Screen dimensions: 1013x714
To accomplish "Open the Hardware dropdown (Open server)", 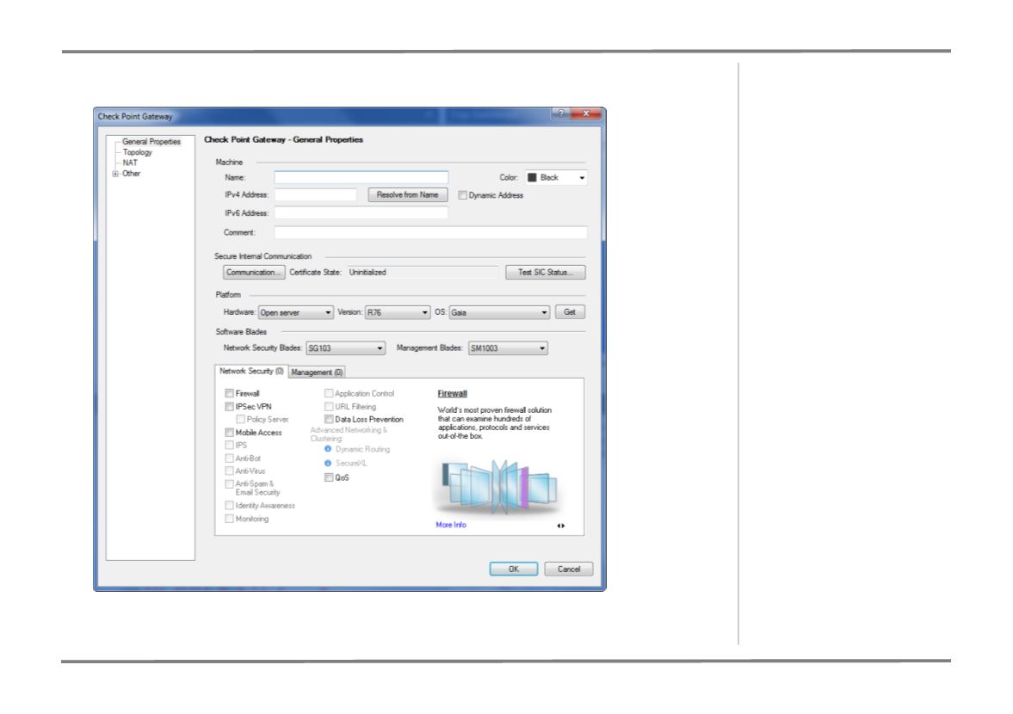I will pyautogui.click(x=296, y=312).
